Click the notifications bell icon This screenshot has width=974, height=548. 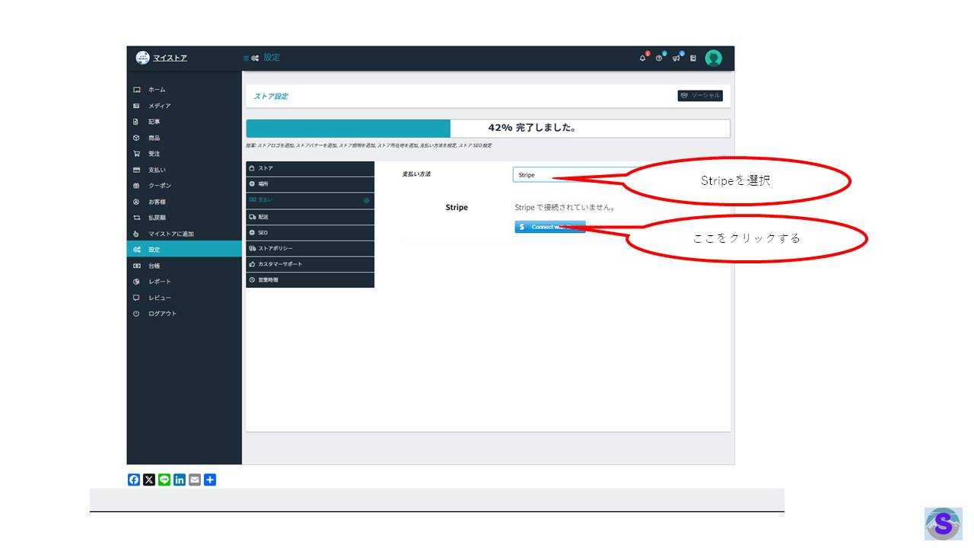pyautogui.click(x=643, y=58)
